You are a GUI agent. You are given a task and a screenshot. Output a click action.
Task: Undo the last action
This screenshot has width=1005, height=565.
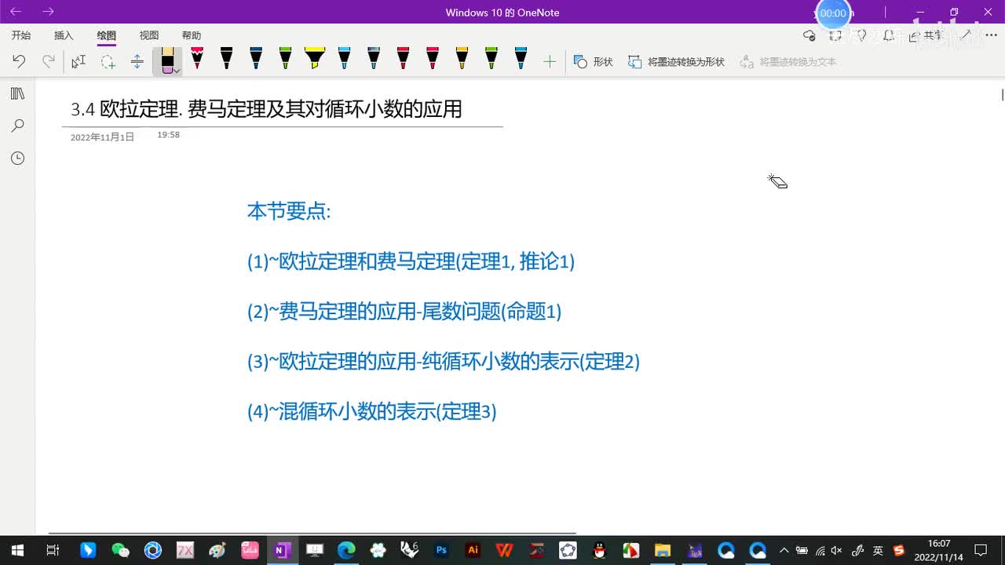[x=19, y=61]
